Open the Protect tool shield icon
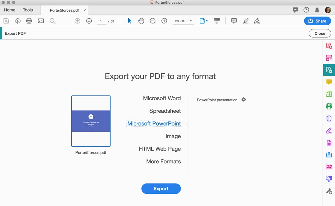The image size is (335, 206). pos(329,118)
